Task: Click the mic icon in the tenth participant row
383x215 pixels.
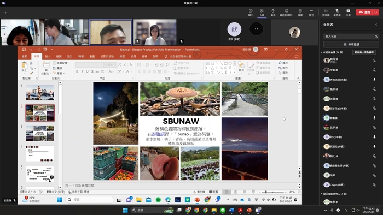Action: click(374, 146)
